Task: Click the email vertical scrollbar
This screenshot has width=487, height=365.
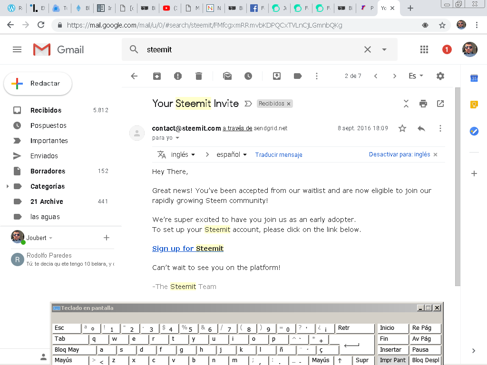Action: (x=458, y=186)
